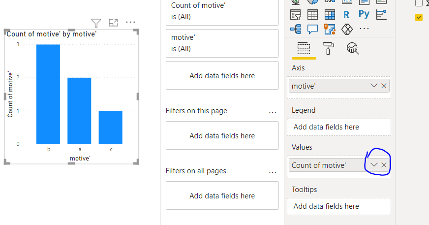429x225 pixels.
Task: Click the Axis section label
Action: 298,68
